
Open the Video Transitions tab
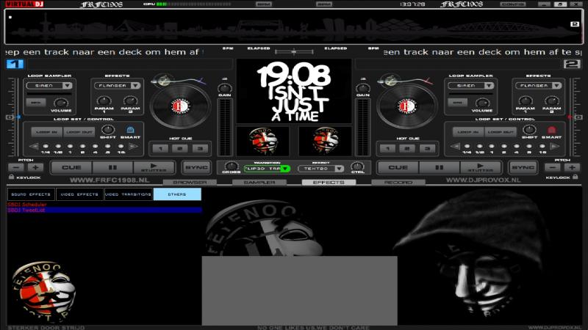(x=128, y=194)
